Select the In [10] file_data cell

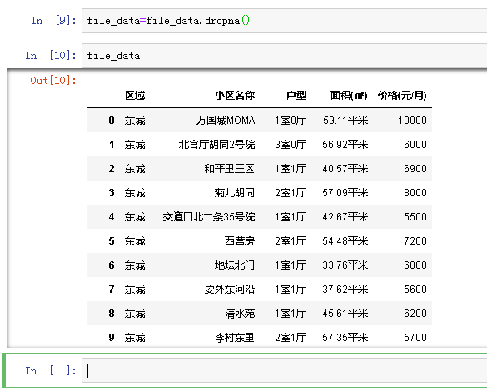[x=284, y=56]
